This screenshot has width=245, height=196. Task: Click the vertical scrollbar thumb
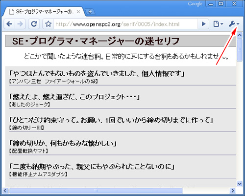click(x=240, y=50)
